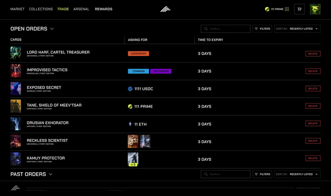This screenshot has height=196, width=331.
Task: Delete the Drusian Exhorator order
Action: 313,123
